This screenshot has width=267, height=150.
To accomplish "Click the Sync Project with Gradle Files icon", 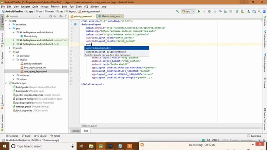I will coord(237,11).
